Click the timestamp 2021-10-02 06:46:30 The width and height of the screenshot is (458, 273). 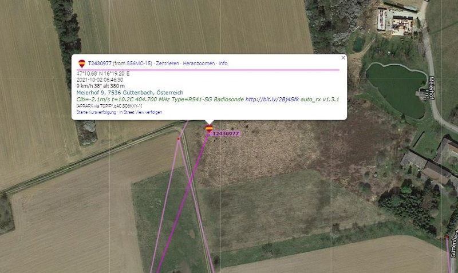(x=100, y=80)
